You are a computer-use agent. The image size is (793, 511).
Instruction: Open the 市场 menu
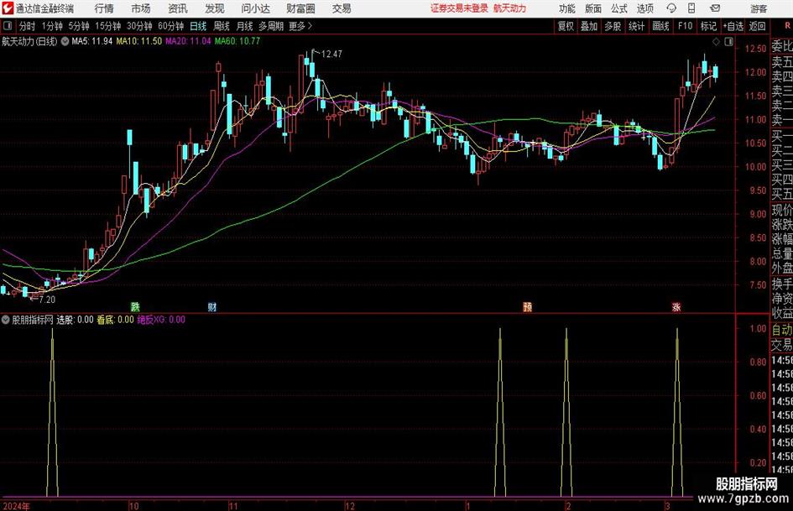click(141, 8)
